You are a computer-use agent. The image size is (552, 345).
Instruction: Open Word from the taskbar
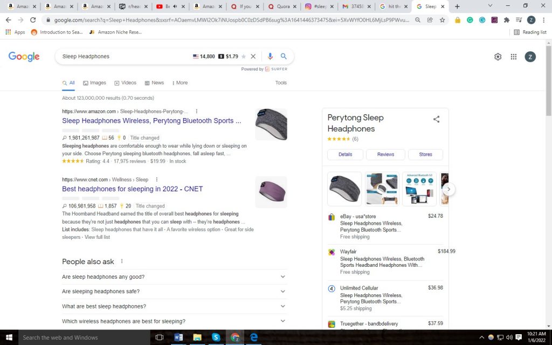178,337
